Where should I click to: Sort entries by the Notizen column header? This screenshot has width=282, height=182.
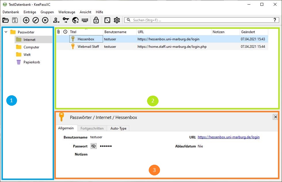click(226, 32)
